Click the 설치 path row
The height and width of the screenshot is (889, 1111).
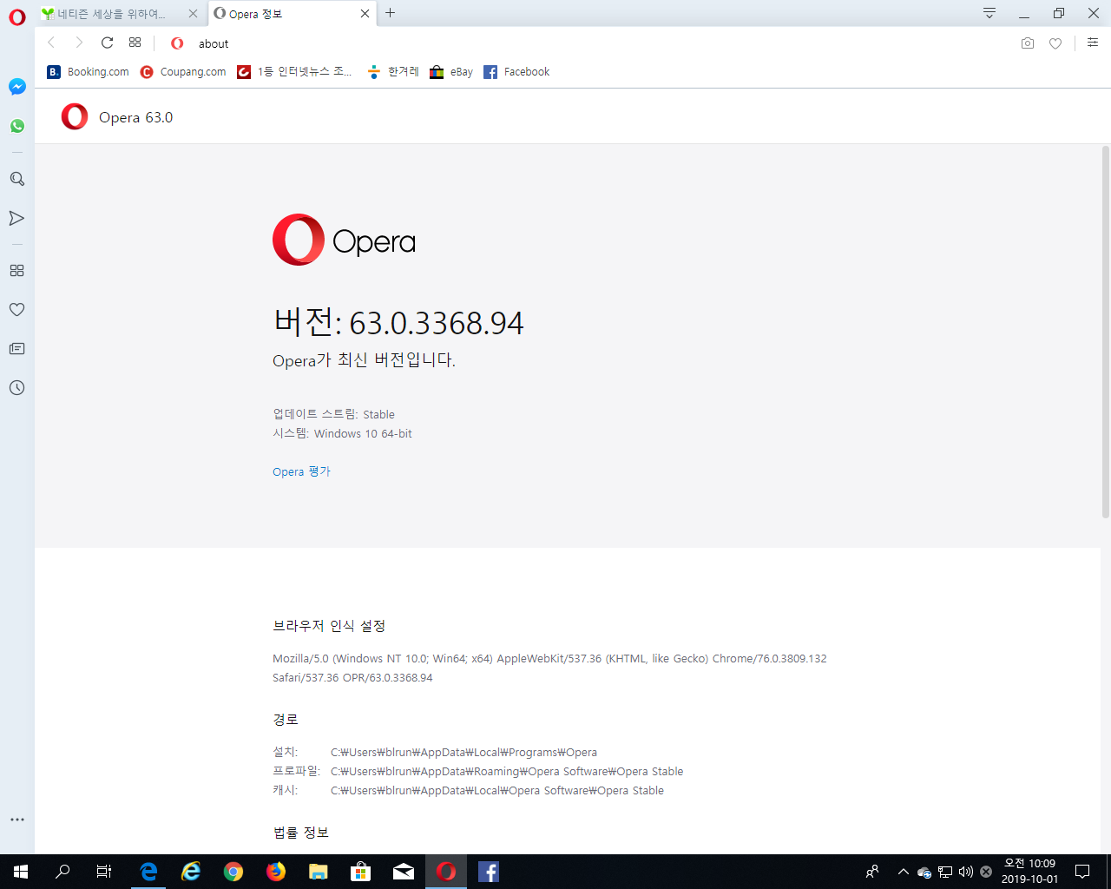(x=435, y=752)
